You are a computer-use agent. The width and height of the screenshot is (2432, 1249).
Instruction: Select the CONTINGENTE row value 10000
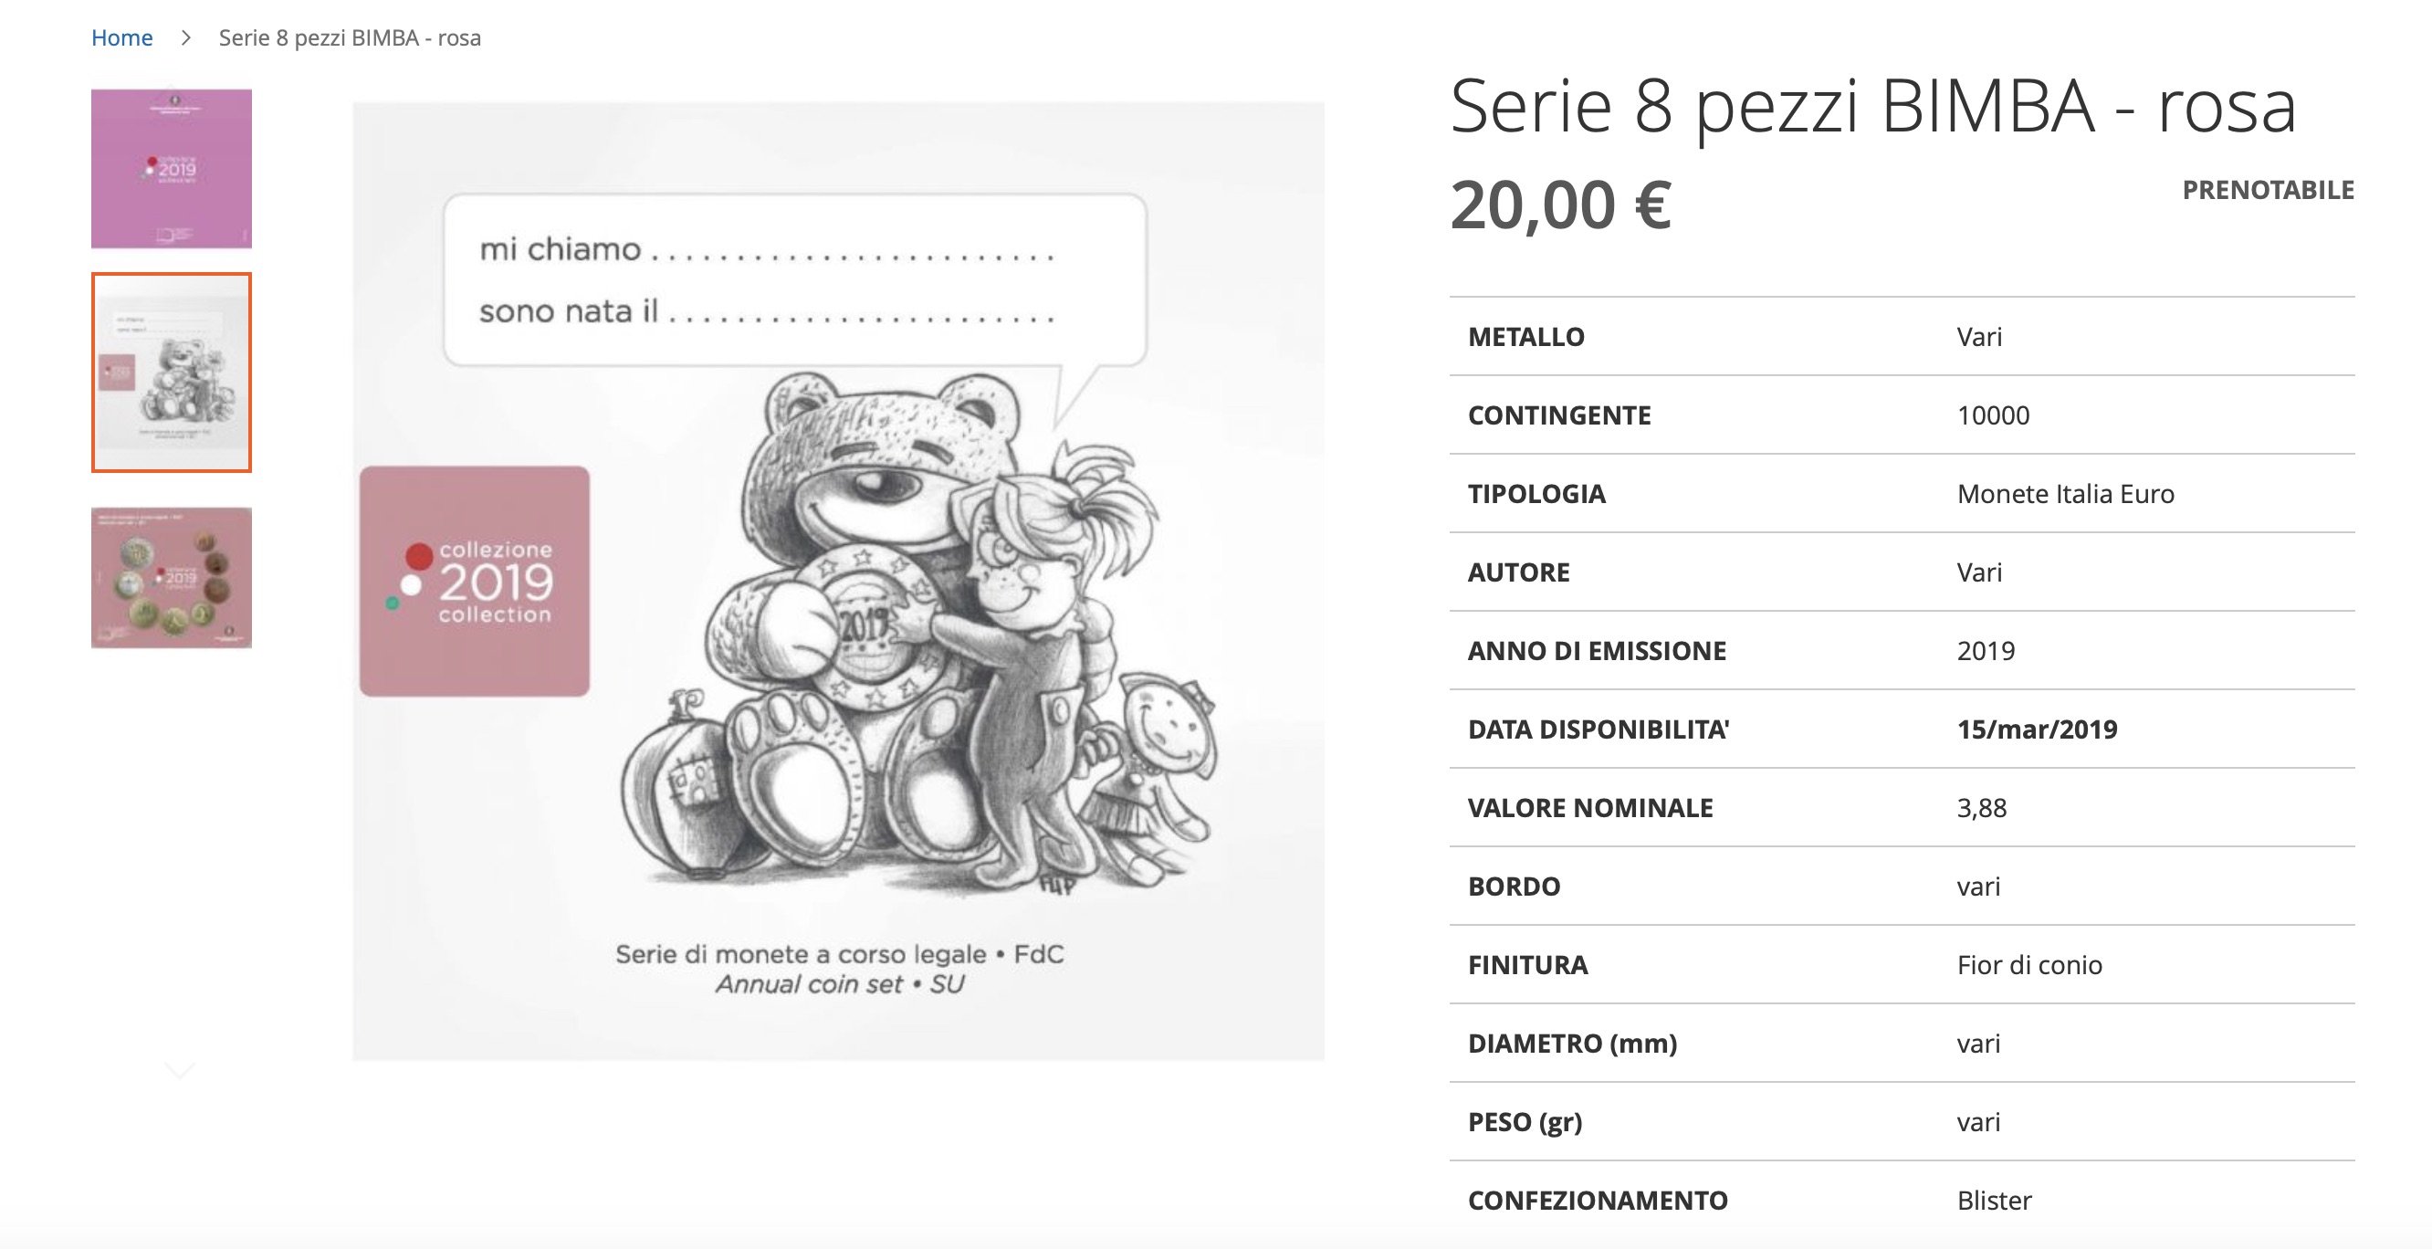1993,415
